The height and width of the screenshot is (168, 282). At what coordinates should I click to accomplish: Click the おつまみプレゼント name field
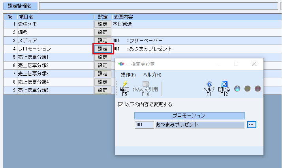(200, 125)
